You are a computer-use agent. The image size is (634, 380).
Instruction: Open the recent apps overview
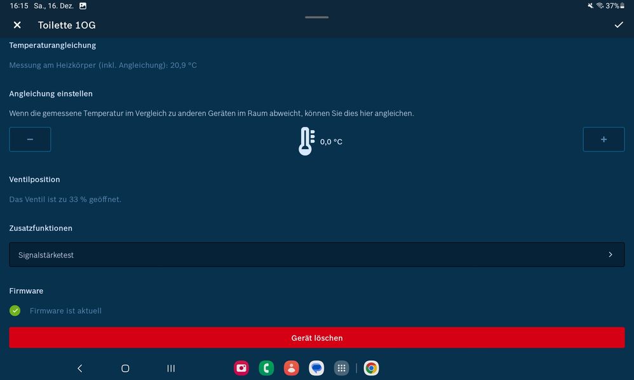(x=171, y=368)
